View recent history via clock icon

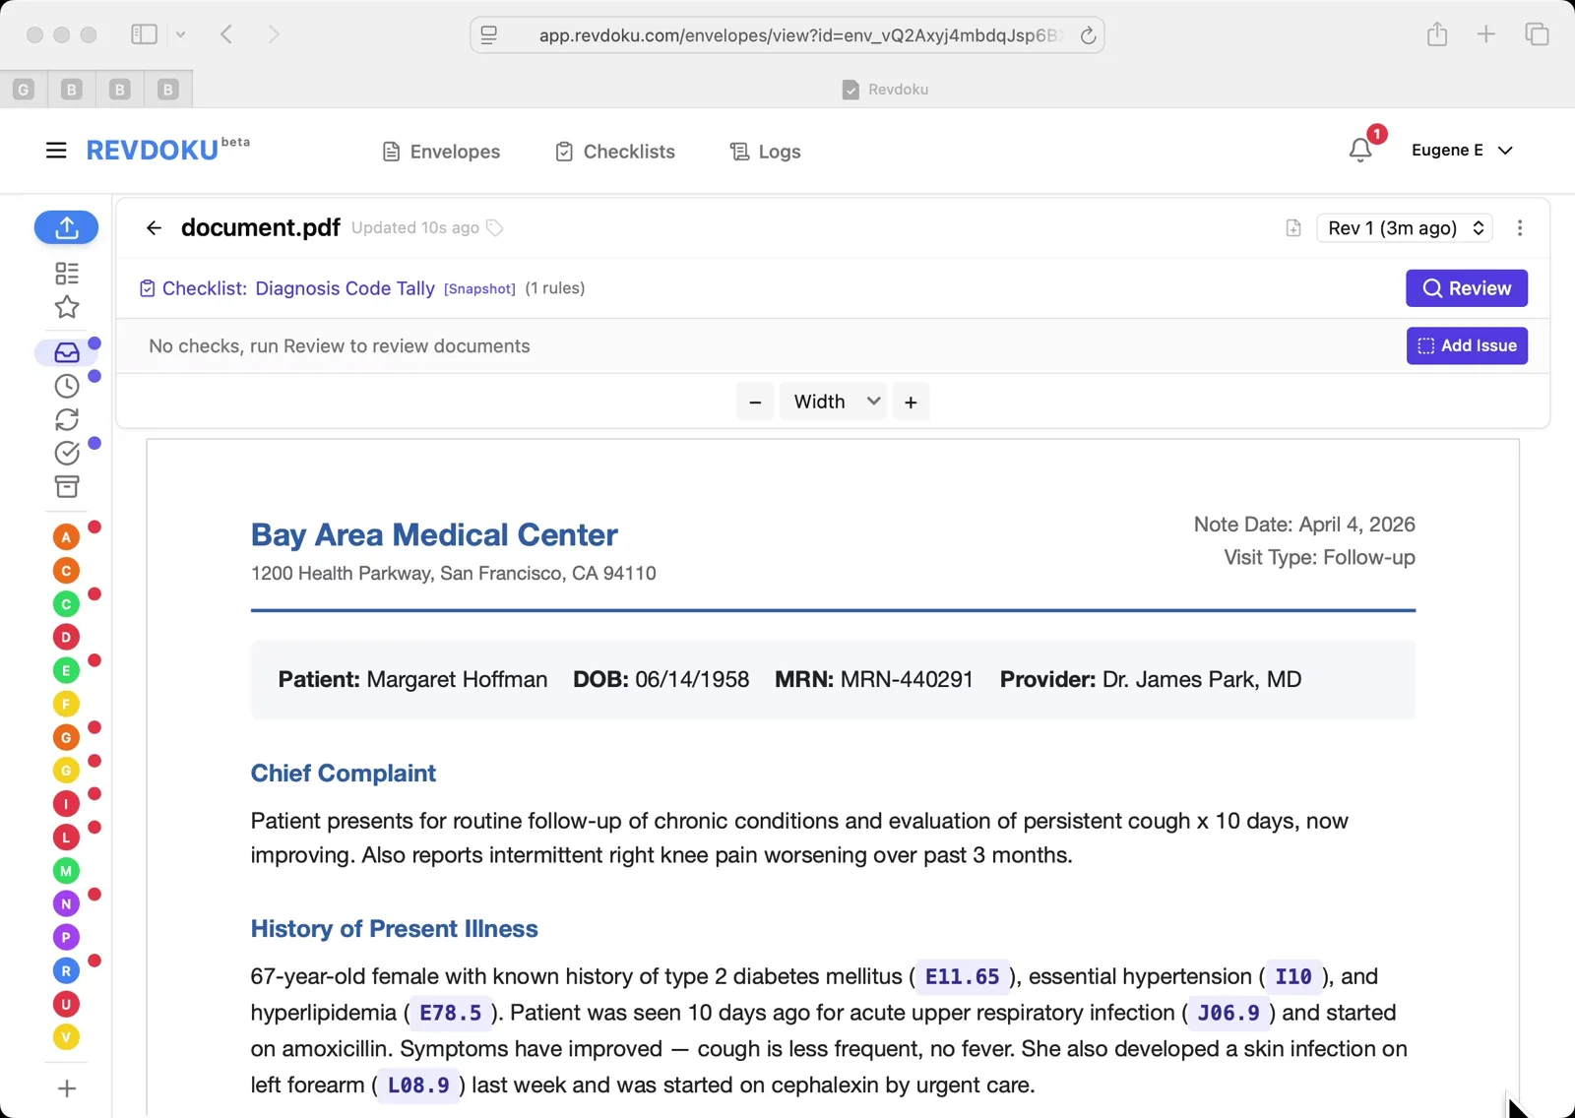click(65, 386)
